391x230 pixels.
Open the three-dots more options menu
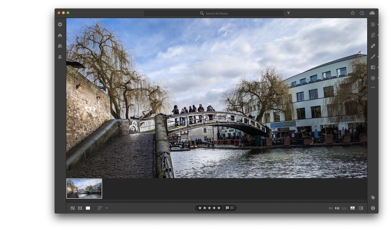[373, 87]
